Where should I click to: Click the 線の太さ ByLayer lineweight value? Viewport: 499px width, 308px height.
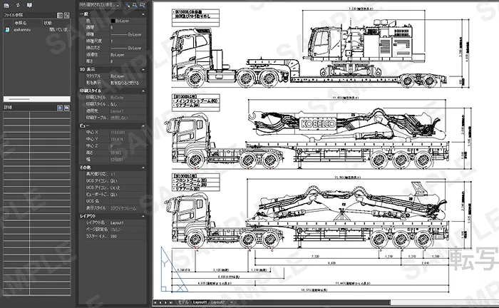click(x=128, y=48)
